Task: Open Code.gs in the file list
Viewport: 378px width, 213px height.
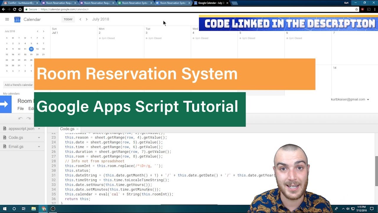Action: [16, 138]
